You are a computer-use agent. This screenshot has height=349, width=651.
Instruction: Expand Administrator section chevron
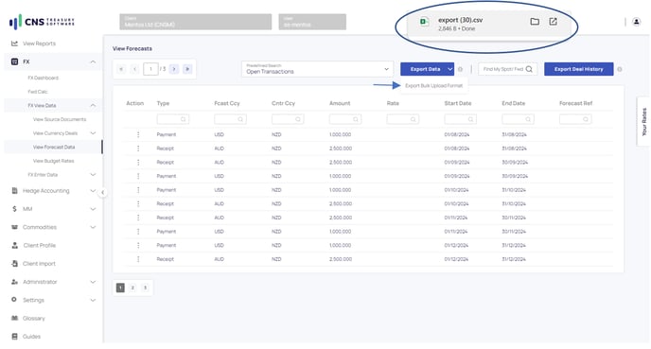[93, 282]
